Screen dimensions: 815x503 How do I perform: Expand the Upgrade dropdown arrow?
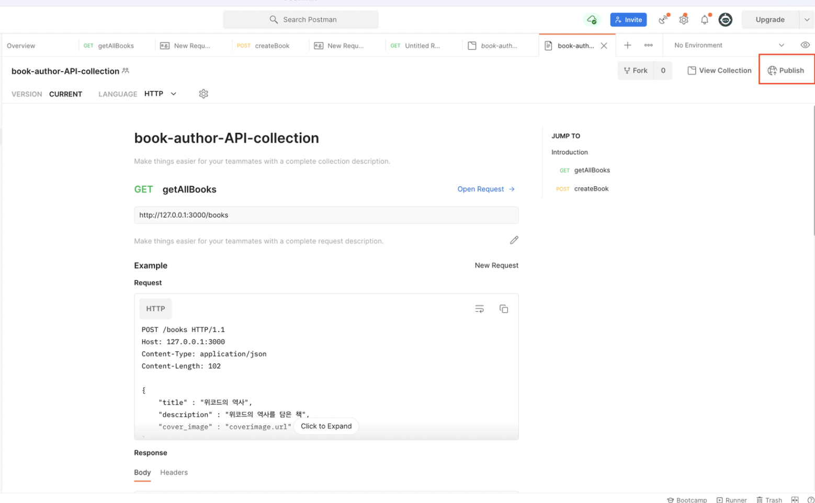pyautogui.click(x=807, y=20)
